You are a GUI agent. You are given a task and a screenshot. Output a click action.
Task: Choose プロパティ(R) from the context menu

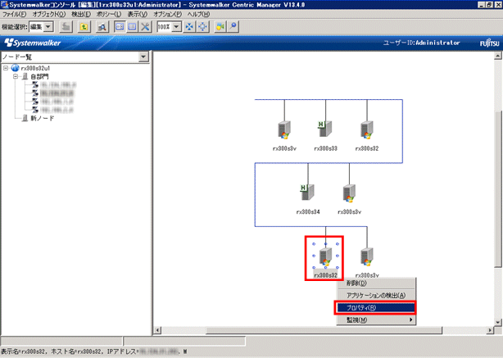coord(375,308)
